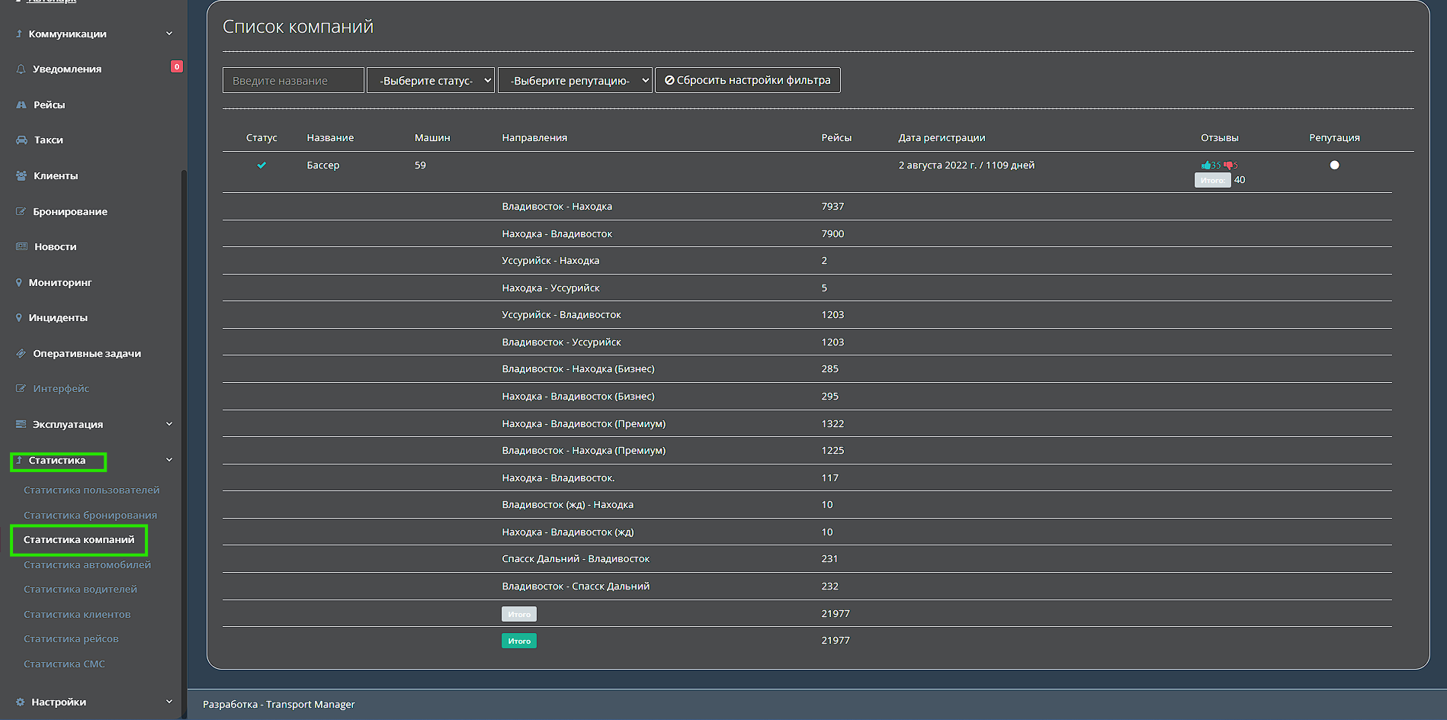The height and width of the screenshot is (720, 1447).
Task: Click the map pin icon beside Мониторинг
Action: 19,283
